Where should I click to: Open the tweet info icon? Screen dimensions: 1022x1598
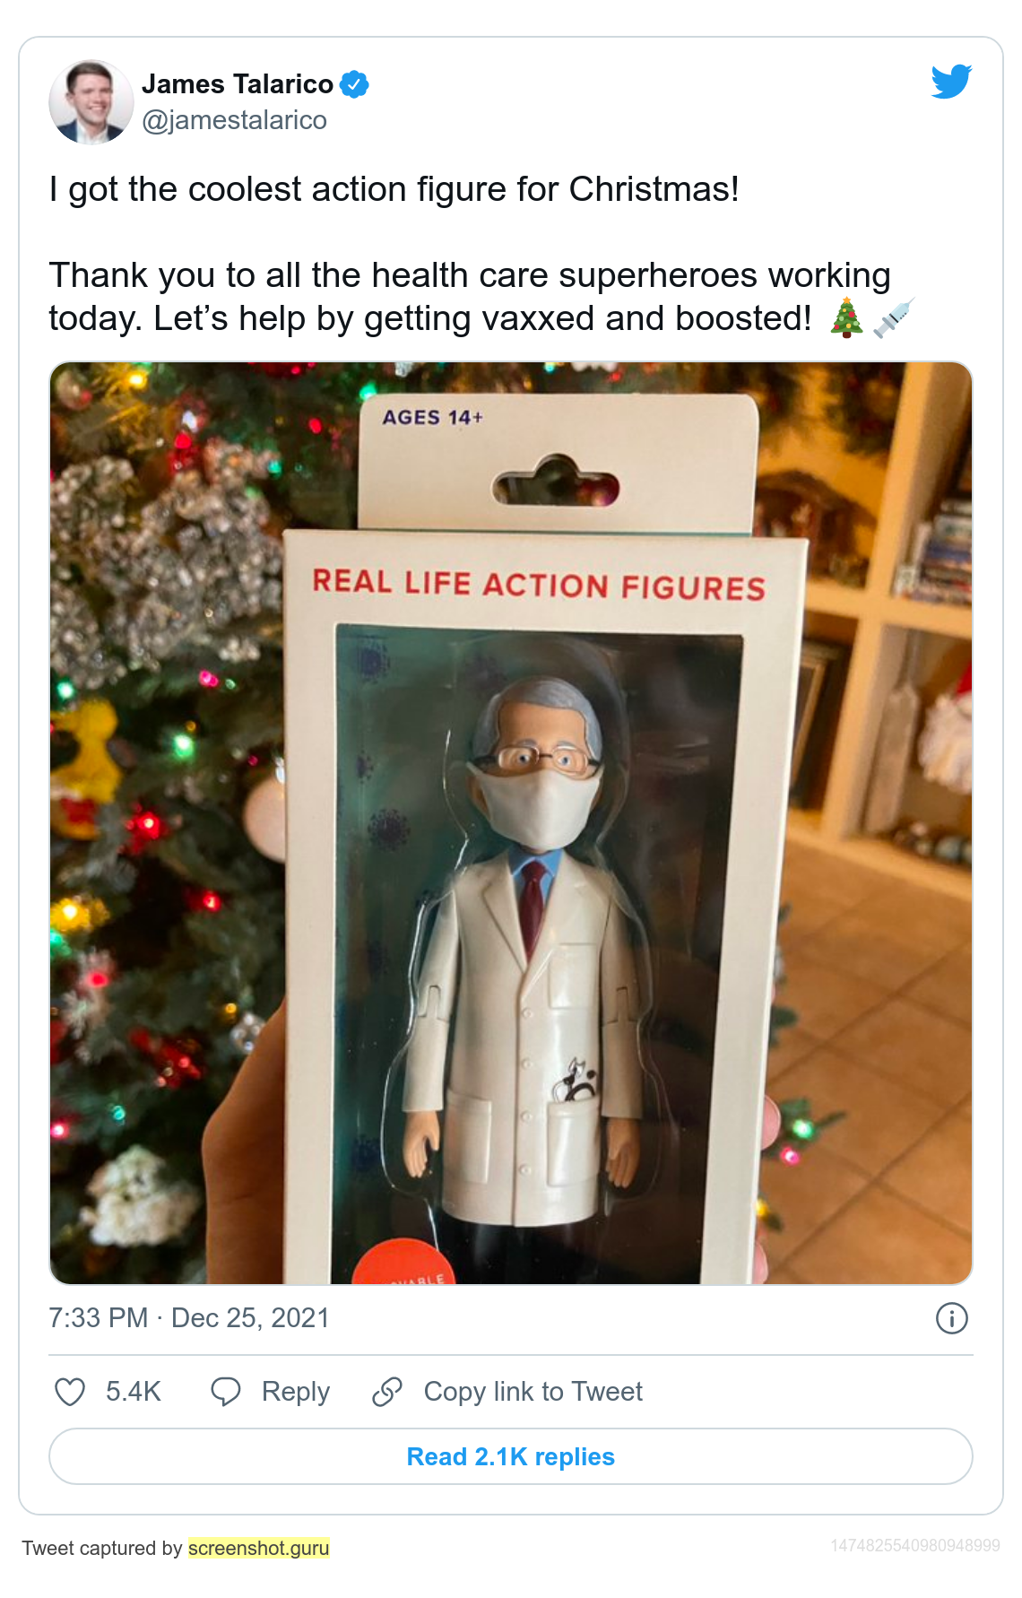[951, 1318]
